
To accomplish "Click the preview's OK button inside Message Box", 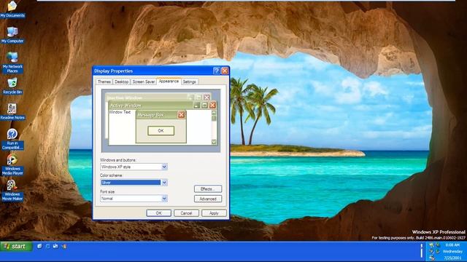I will (161, 131).
